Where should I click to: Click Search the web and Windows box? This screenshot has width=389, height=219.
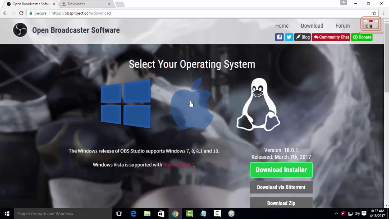pyautogui.click(x=63, y=214)
